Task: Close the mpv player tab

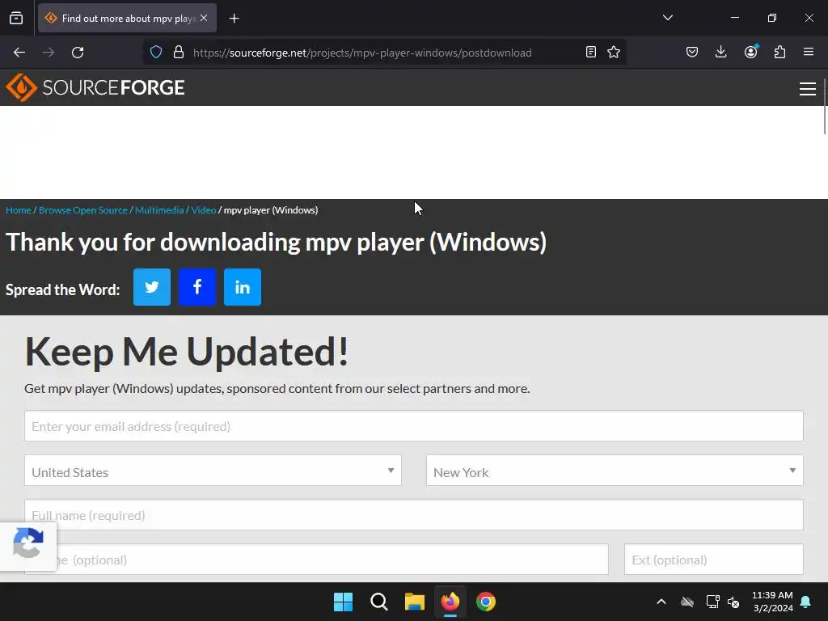Action: coord(204,18)
